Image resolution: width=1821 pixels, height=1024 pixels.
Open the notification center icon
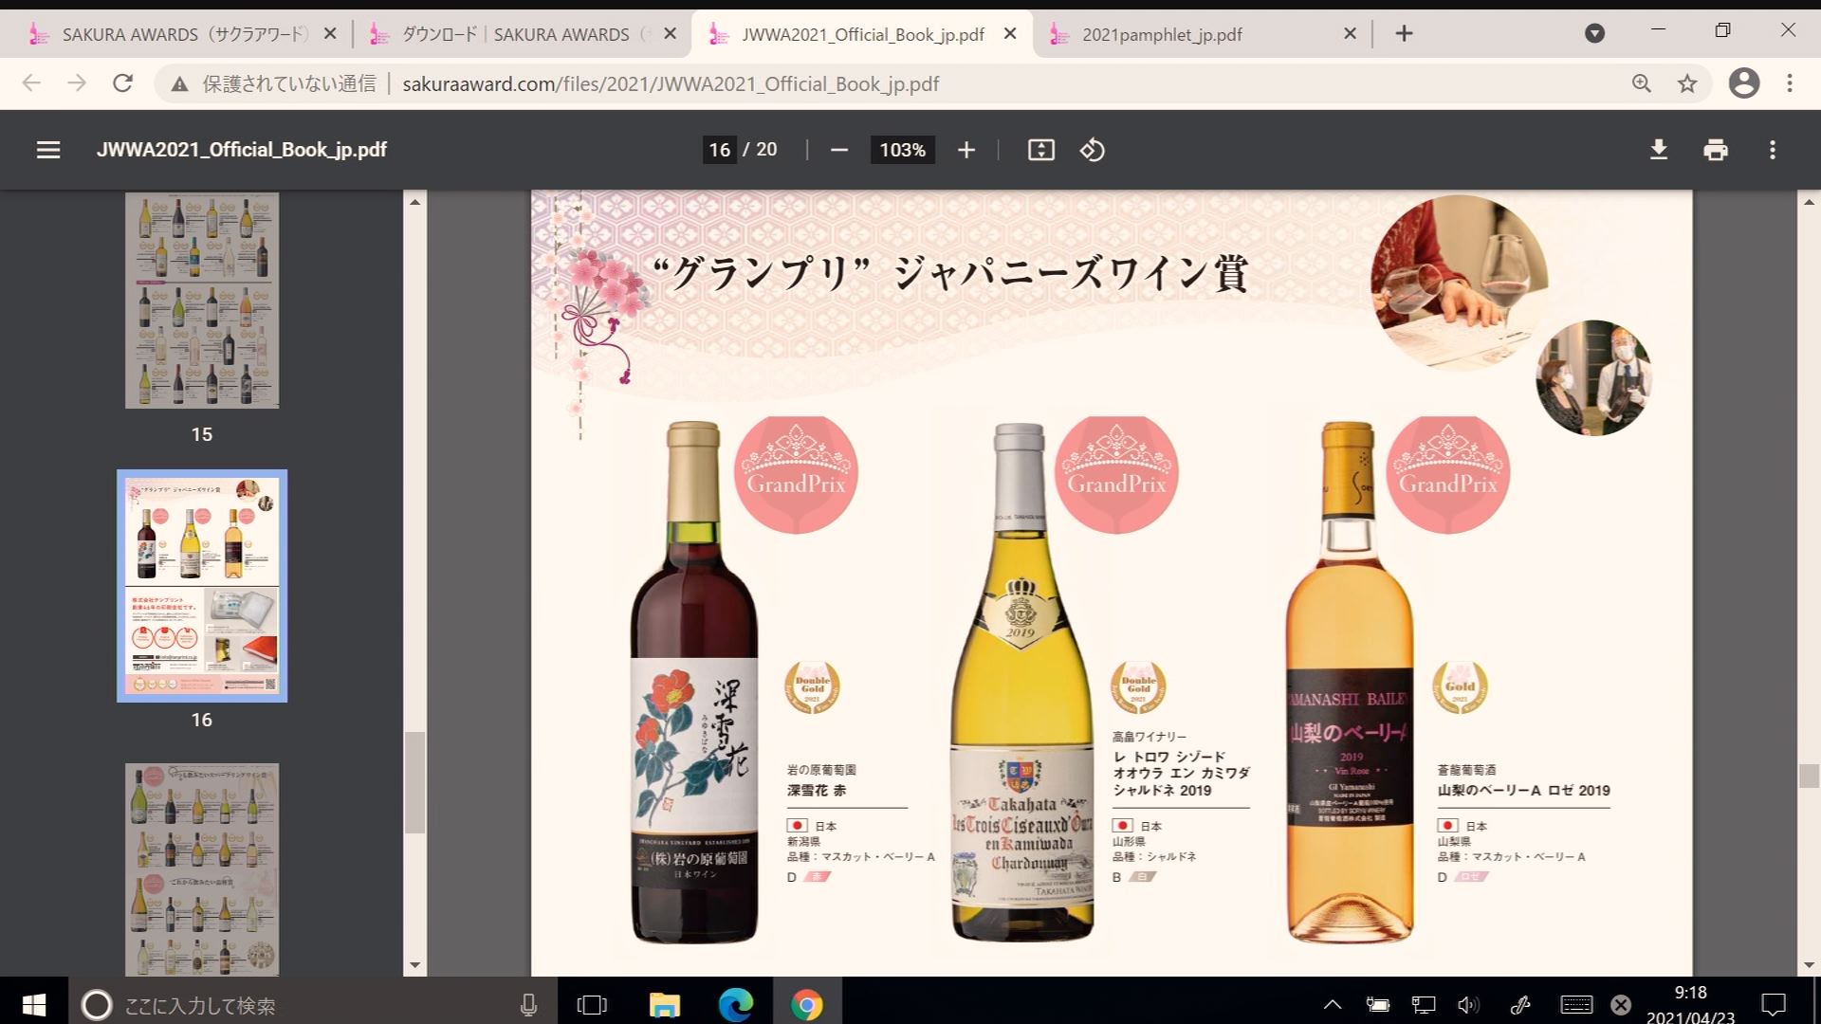pyautogui.click(x=1773, y=1004)
